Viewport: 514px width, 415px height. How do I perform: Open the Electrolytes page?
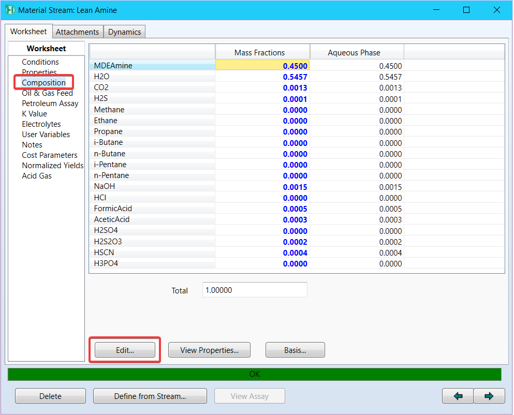pyautogui.click(x=41, y=124)
